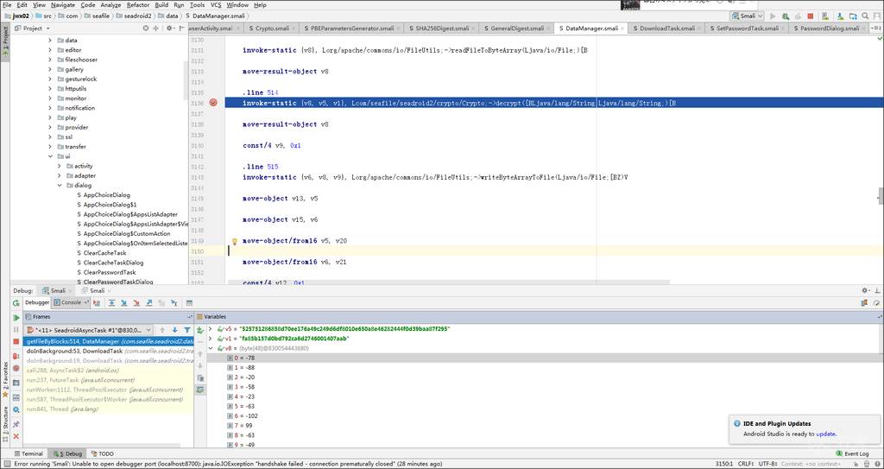Open the SeadroidAsyncTask thread dropdown
Screen dimensions: 884x469
[89, 330]
